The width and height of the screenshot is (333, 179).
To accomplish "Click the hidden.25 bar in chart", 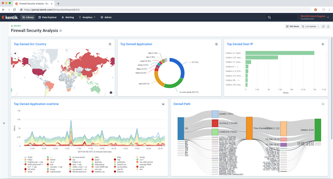I will (280, 53).
